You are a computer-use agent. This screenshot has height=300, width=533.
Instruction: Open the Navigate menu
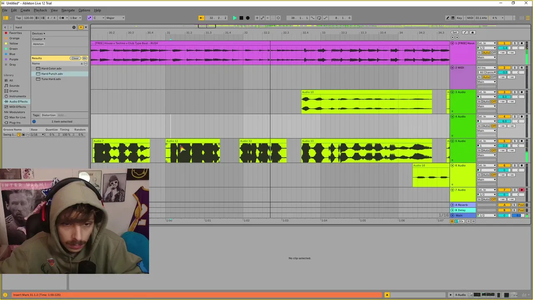[68, 10]
